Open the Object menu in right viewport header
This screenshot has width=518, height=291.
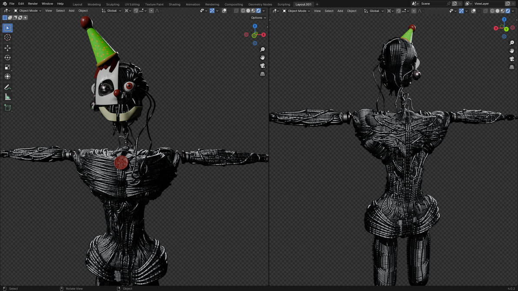(352, 11)
